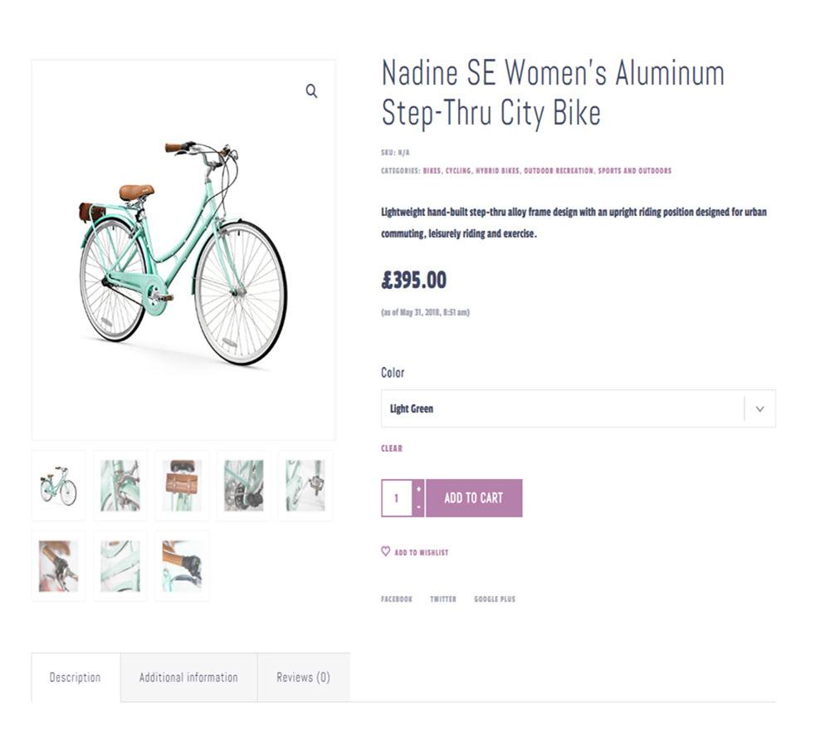Viewport: 830px width, 753px height.
Task: Select the full bike thumbnail
Action: (x=58, y=486)
